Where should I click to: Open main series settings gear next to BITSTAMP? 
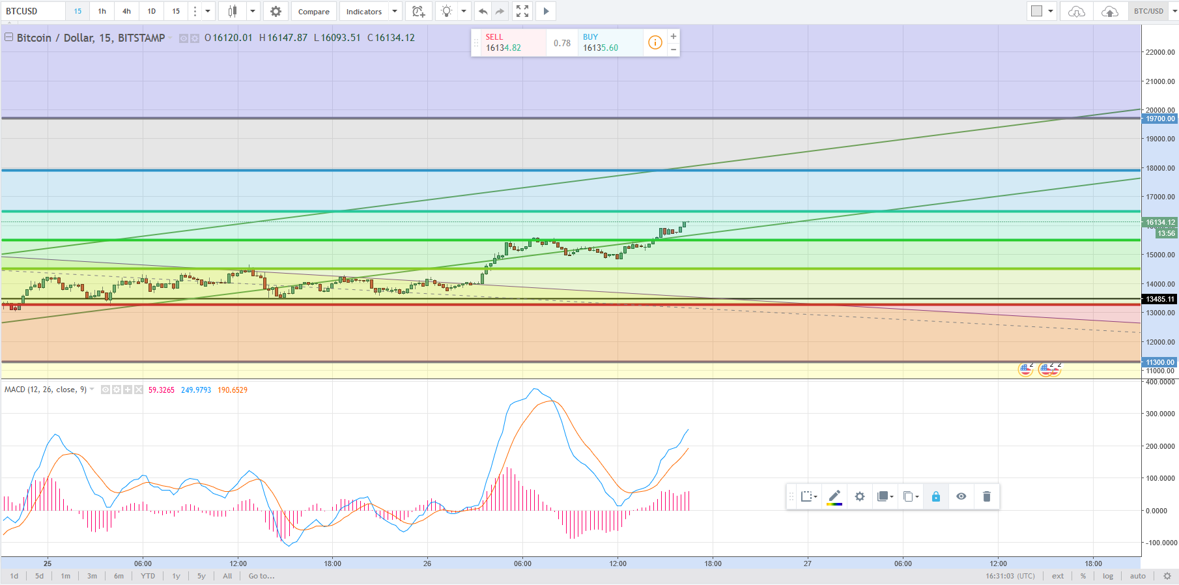[x=194, y=38]
